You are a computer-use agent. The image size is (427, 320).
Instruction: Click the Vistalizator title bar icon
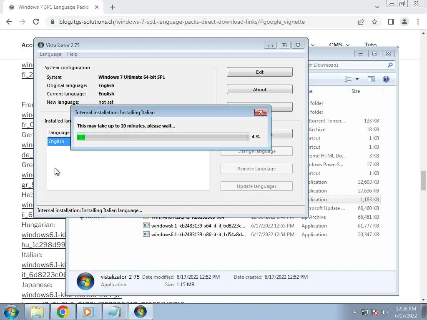click(41, 45)
